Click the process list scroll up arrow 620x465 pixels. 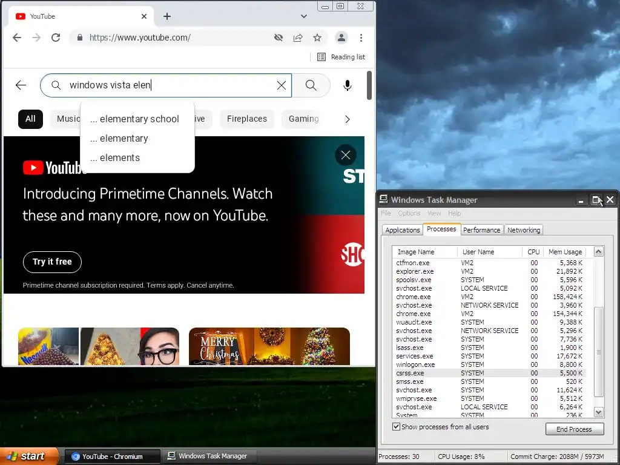tap(599, 251)
